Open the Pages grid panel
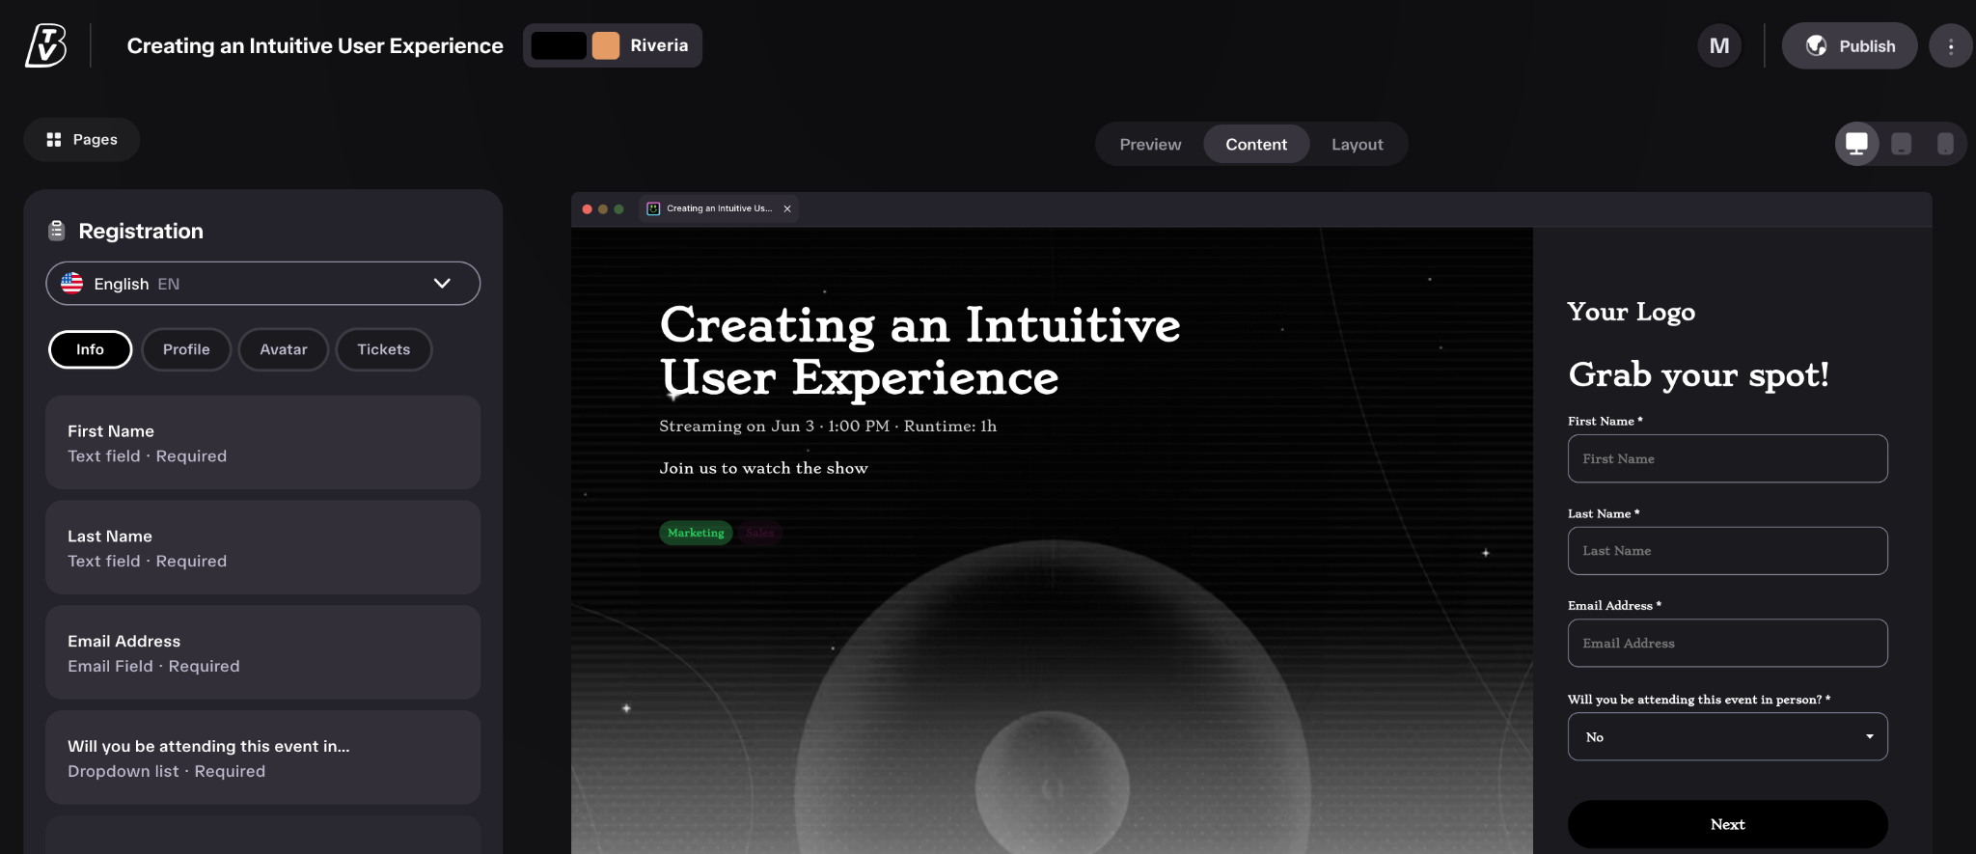 click(x=82, y=140)
